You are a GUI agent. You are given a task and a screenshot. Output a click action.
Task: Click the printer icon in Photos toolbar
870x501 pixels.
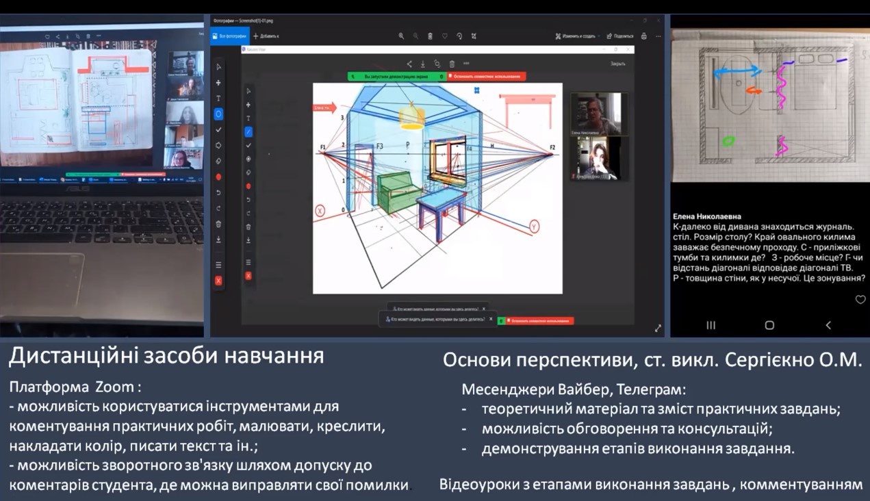[x=643, y=36]
